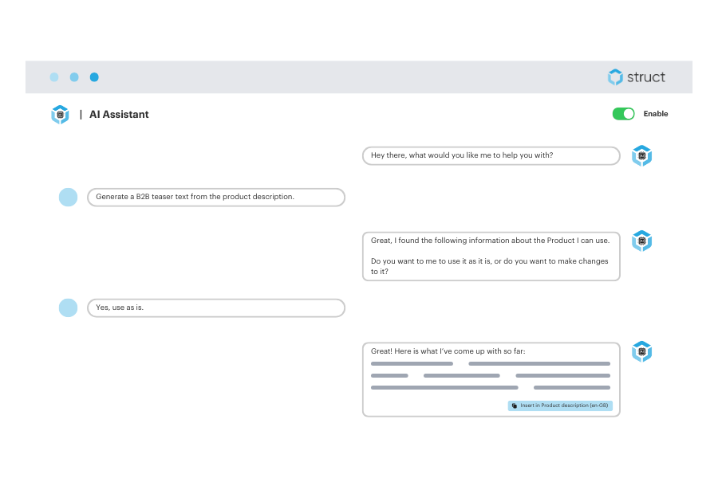Select the "Generate a B2B teaser text" message
The image size is (718, 478).
215,197
